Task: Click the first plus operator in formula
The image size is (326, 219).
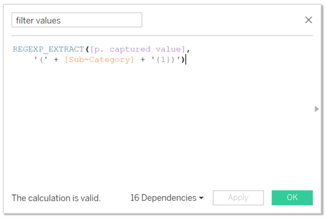Action: click(x=56, y=60)
